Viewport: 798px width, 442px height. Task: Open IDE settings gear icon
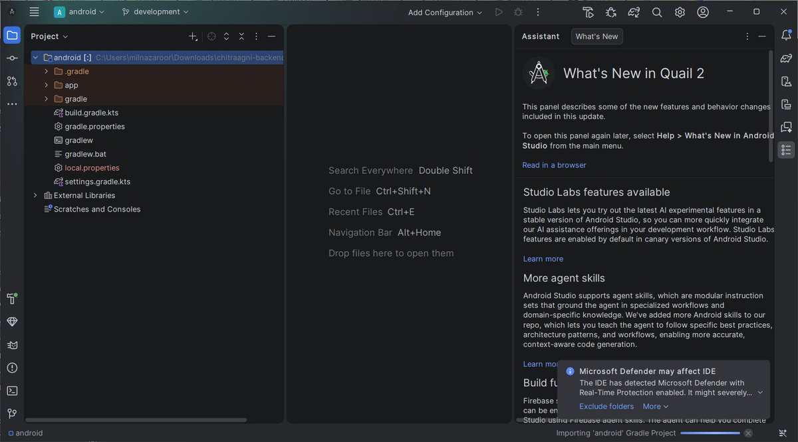pyautogui.click(x=680, y=12)
